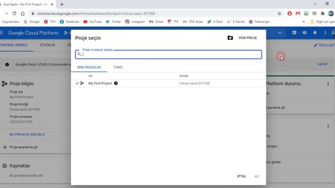This screenshot has height=188, width=335.
Task: Close the Ana Sayfa browser tab
Action: (x=52, y=4)
